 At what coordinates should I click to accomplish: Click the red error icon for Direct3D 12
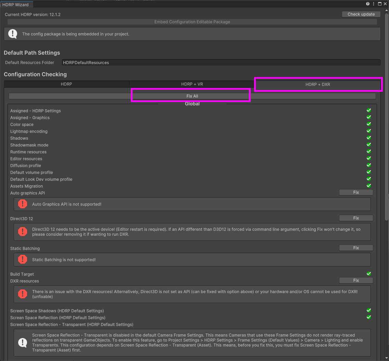[x=23, y=232]
